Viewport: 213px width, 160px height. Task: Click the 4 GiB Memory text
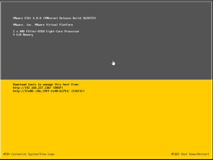coord(23,35)
